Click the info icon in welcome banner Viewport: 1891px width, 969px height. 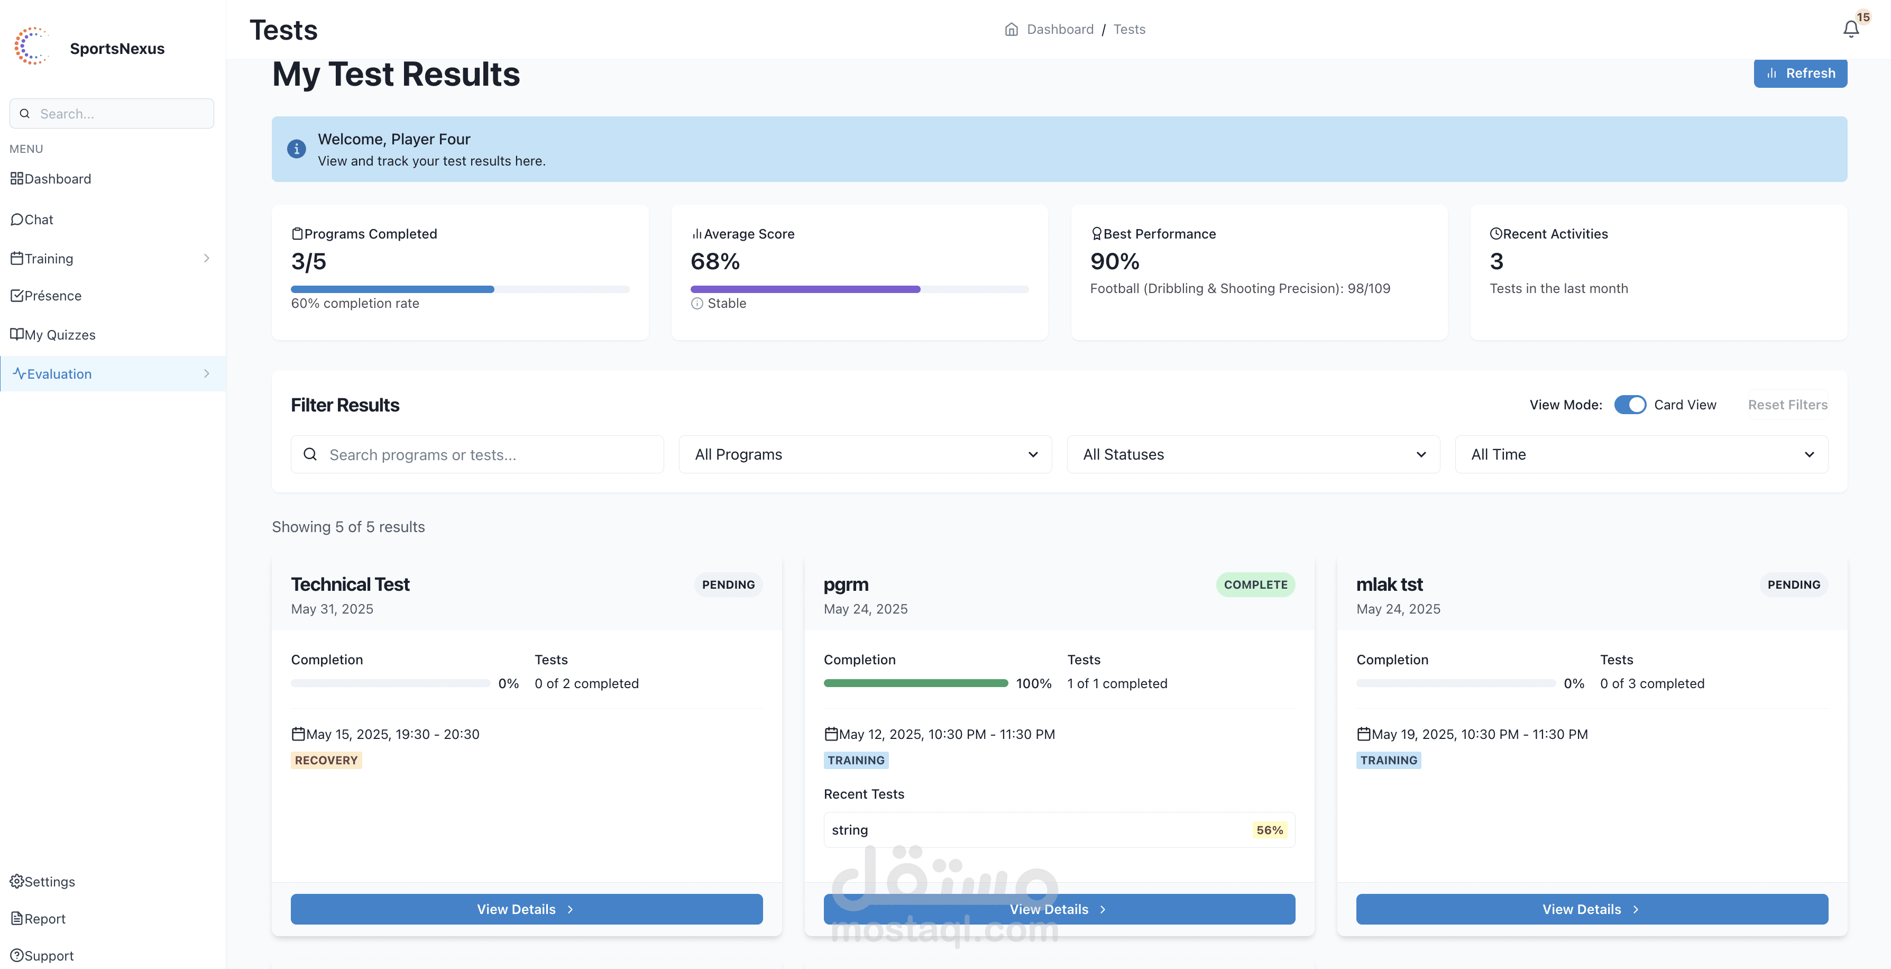tap(296, 149)
